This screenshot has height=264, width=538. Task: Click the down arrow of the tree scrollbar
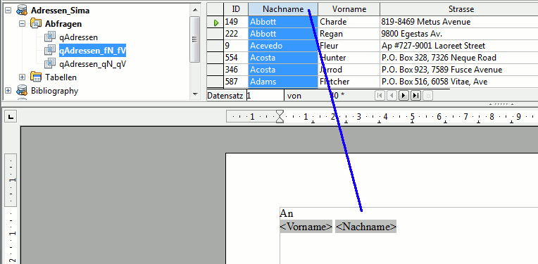[x=195, y=94]
